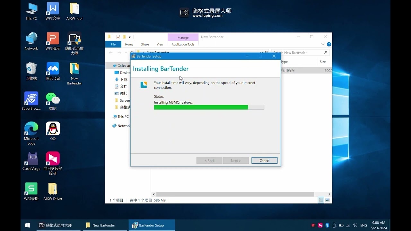Open the 腾讯会议 desktop shortcut
The width and height of the screenshot is (411, 231).
tap(53, 71)
